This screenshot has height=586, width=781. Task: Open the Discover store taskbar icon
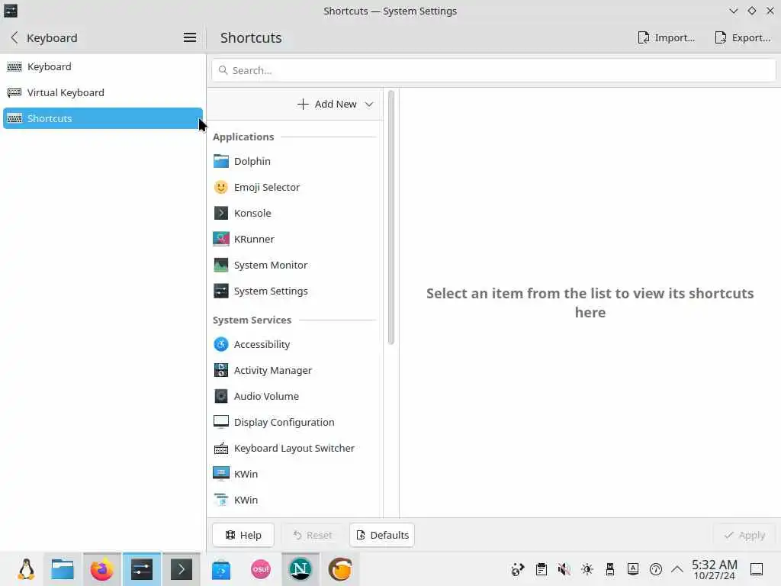pyautogui.click(x=220, y=569)
